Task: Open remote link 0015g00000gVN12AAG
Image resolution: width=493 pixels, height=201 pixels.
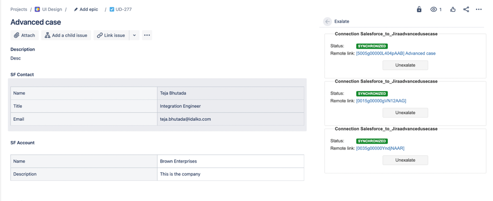Action: point(381,101)
